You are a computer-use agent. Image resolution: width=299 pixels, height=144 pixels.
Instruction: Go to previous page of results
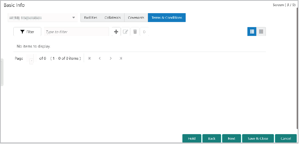click(x=100, y=58)
